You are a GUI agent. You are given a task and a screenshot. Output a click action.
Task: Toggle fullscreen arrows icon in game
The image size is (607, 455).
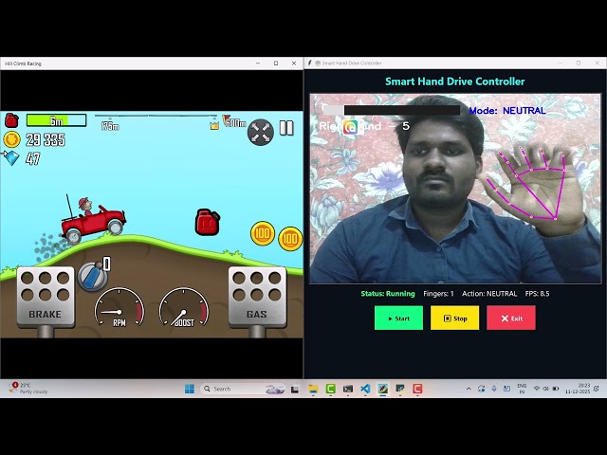click(261, 133)
